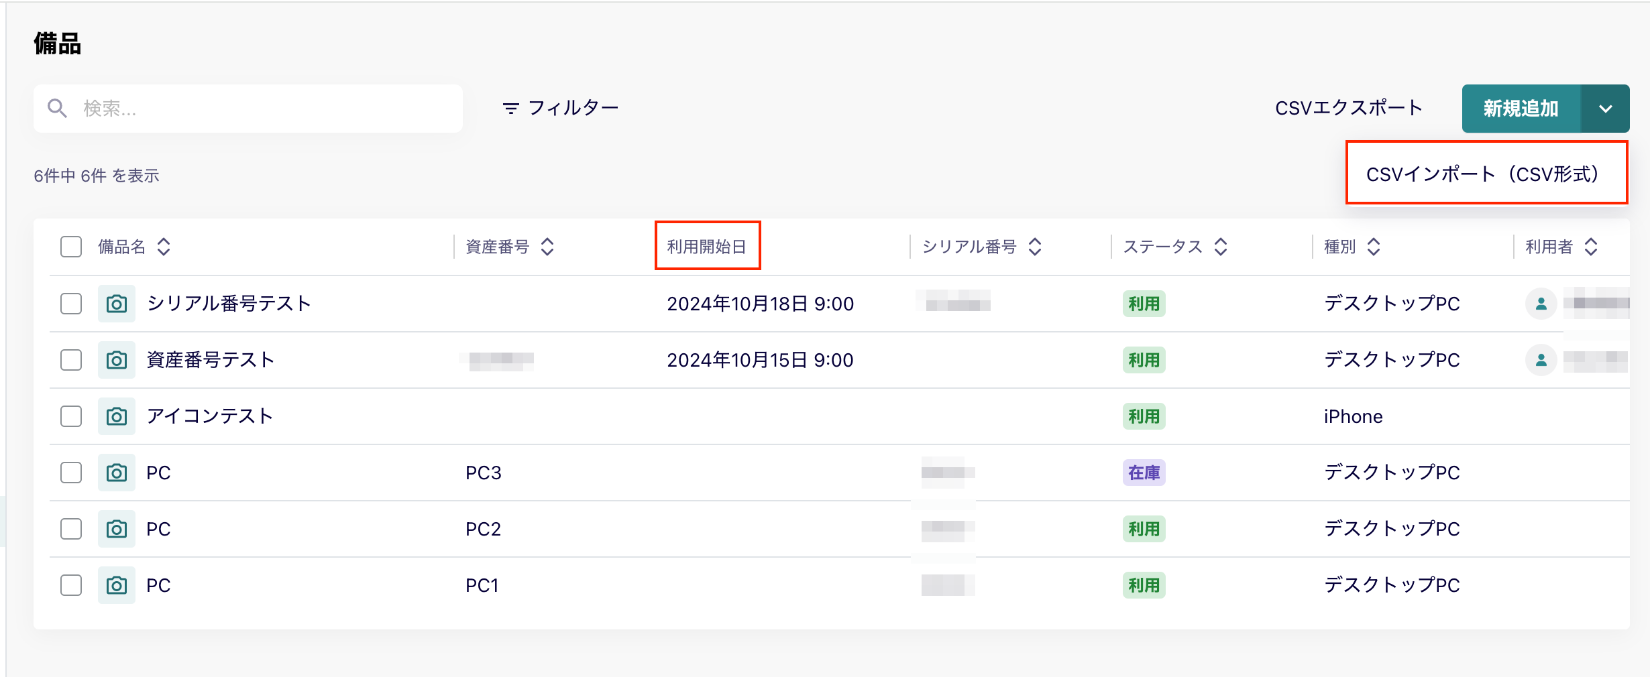Click the camera icon on the PC3 row

coord(116,473)
